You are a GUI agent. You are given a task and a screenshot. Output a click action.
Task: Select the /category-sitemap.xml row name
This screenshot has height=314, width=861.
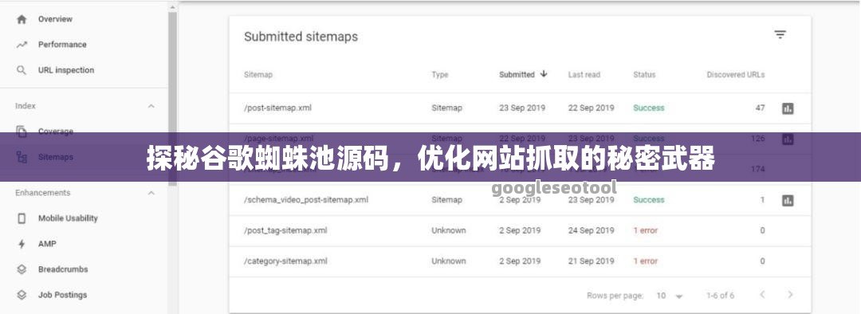tap(285, 261)
